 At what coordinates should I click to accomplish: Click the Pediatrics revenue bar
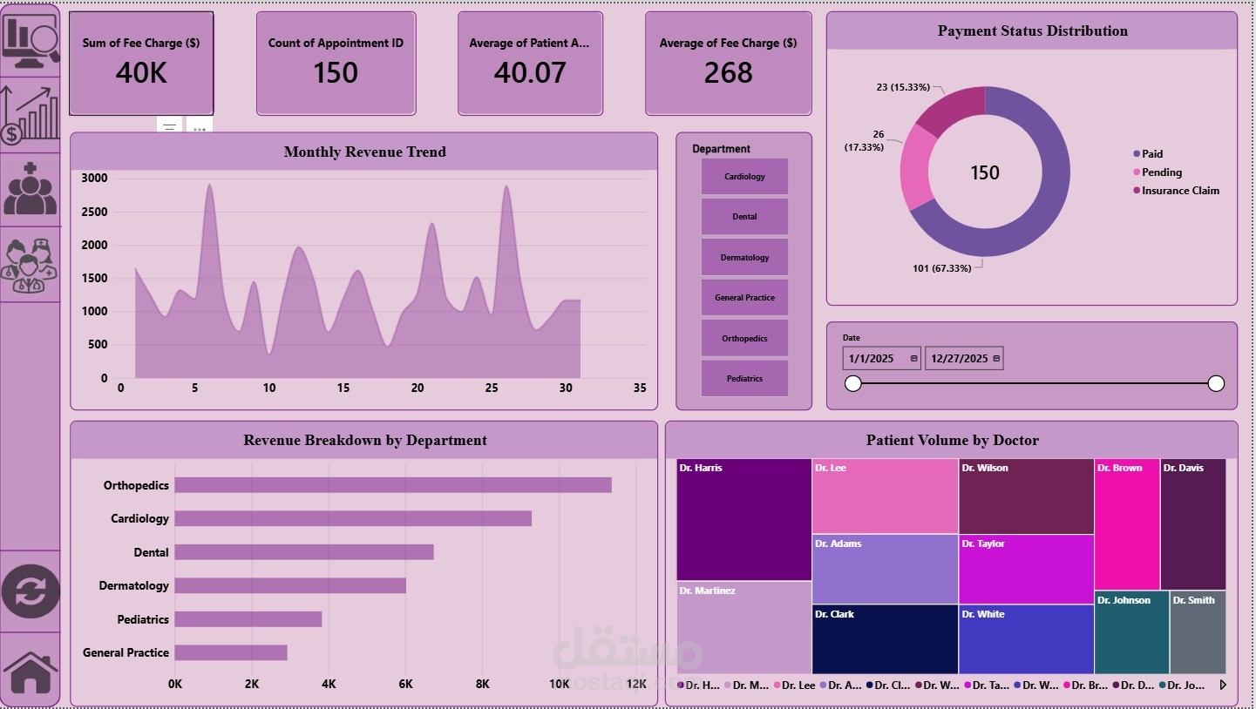248,619
